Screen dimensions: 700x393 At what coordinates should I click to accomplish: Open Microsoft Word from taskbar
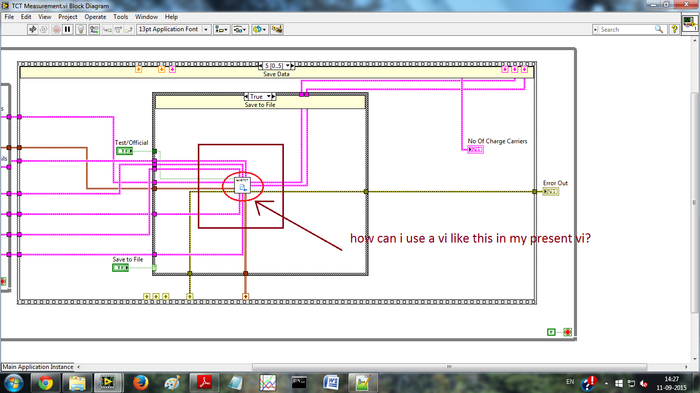[x=331, y=382]
